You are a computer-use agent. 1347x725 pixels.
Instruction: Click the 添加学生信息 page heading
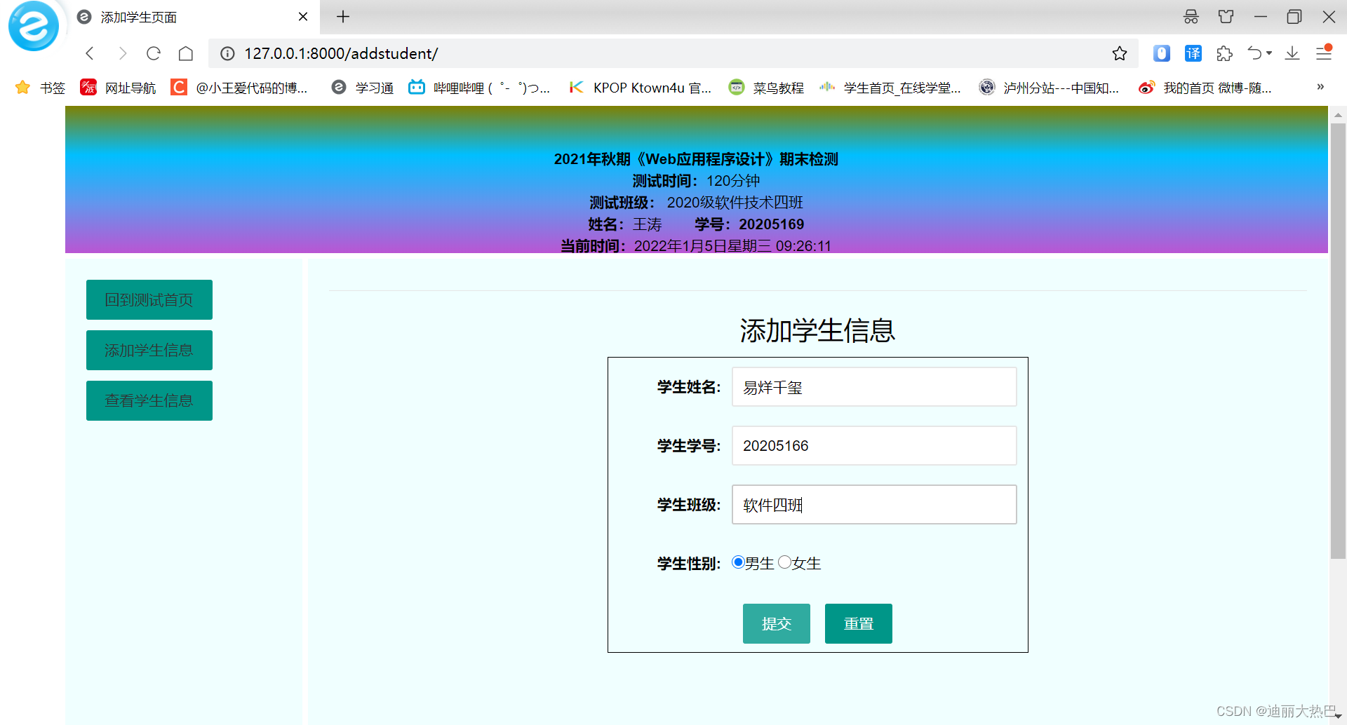(817, 330)
